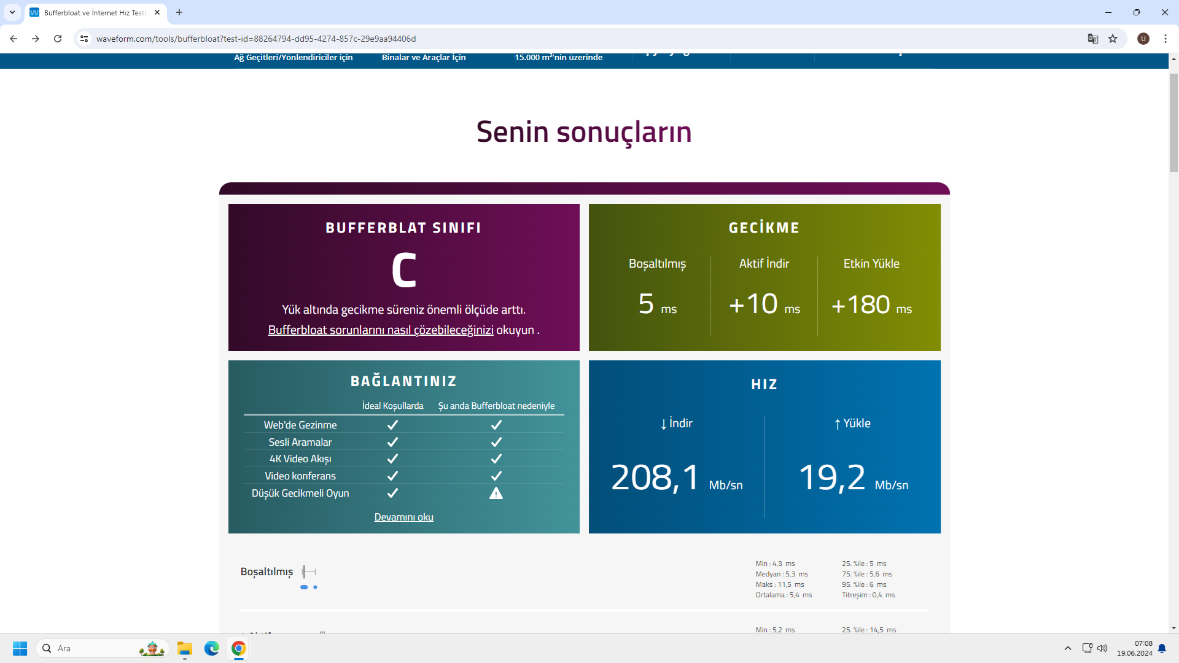The width and height of the screenshot is (1179, 663).
Task: Open a new browser tab
Action: tap(179, 12)
